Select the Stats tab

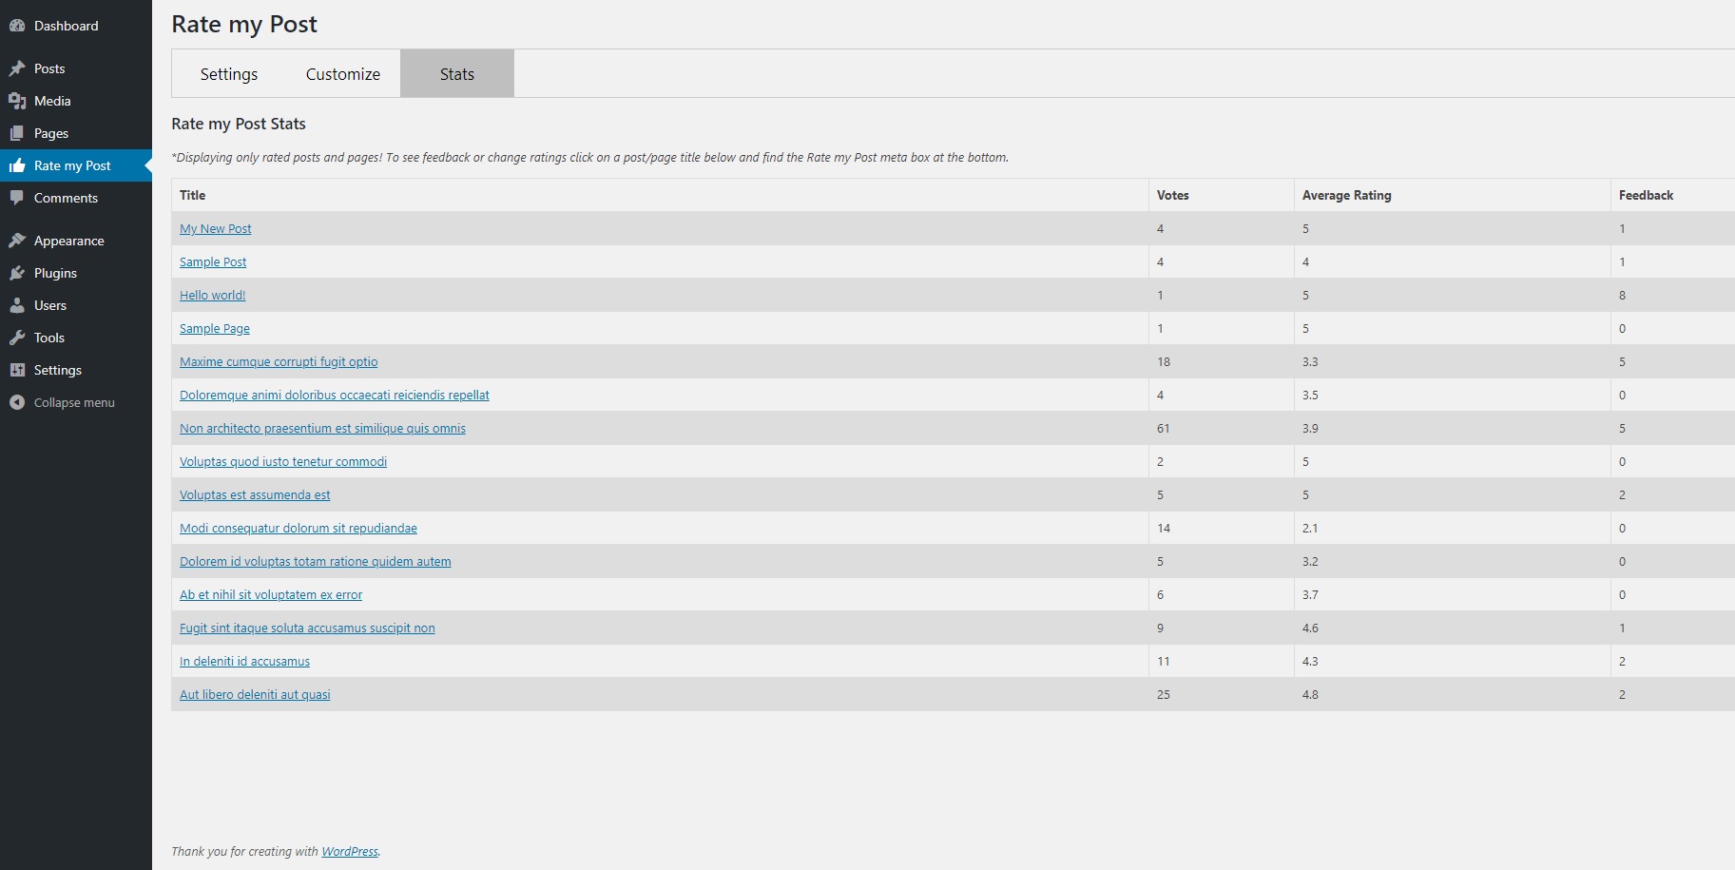(x=456, y=74)
